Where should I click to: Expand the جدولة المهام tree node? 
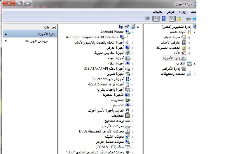pos(189,37)
